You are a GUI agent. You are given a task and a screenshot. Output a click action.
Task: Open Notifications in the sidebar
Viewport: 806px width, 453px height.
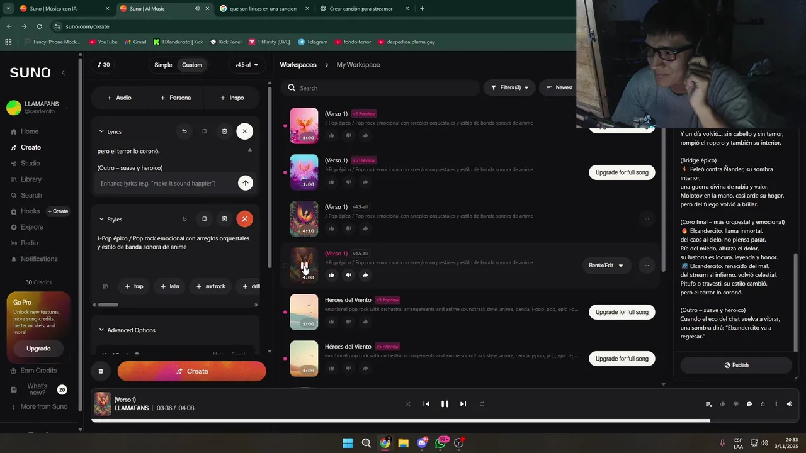[38, 259]
